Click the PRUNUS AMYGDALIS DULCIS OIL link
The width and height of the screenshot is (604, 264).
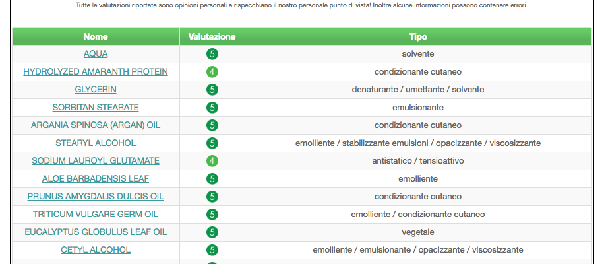[96, 197]
